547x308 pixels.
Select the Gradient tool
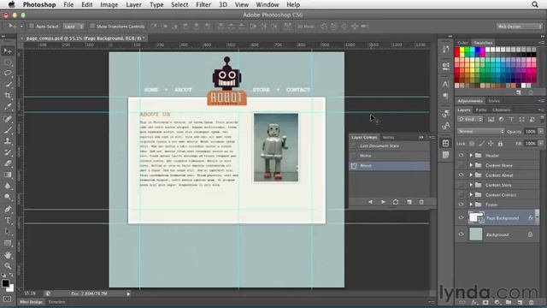8,175
